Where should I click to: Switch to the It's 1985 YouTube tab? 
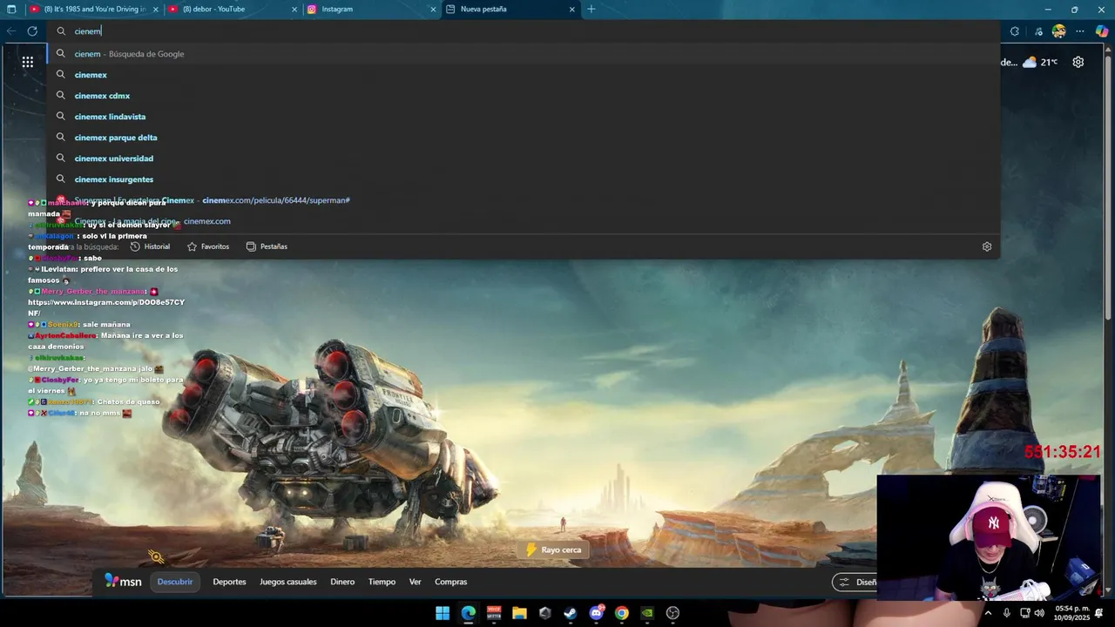[x=93, y=9]
